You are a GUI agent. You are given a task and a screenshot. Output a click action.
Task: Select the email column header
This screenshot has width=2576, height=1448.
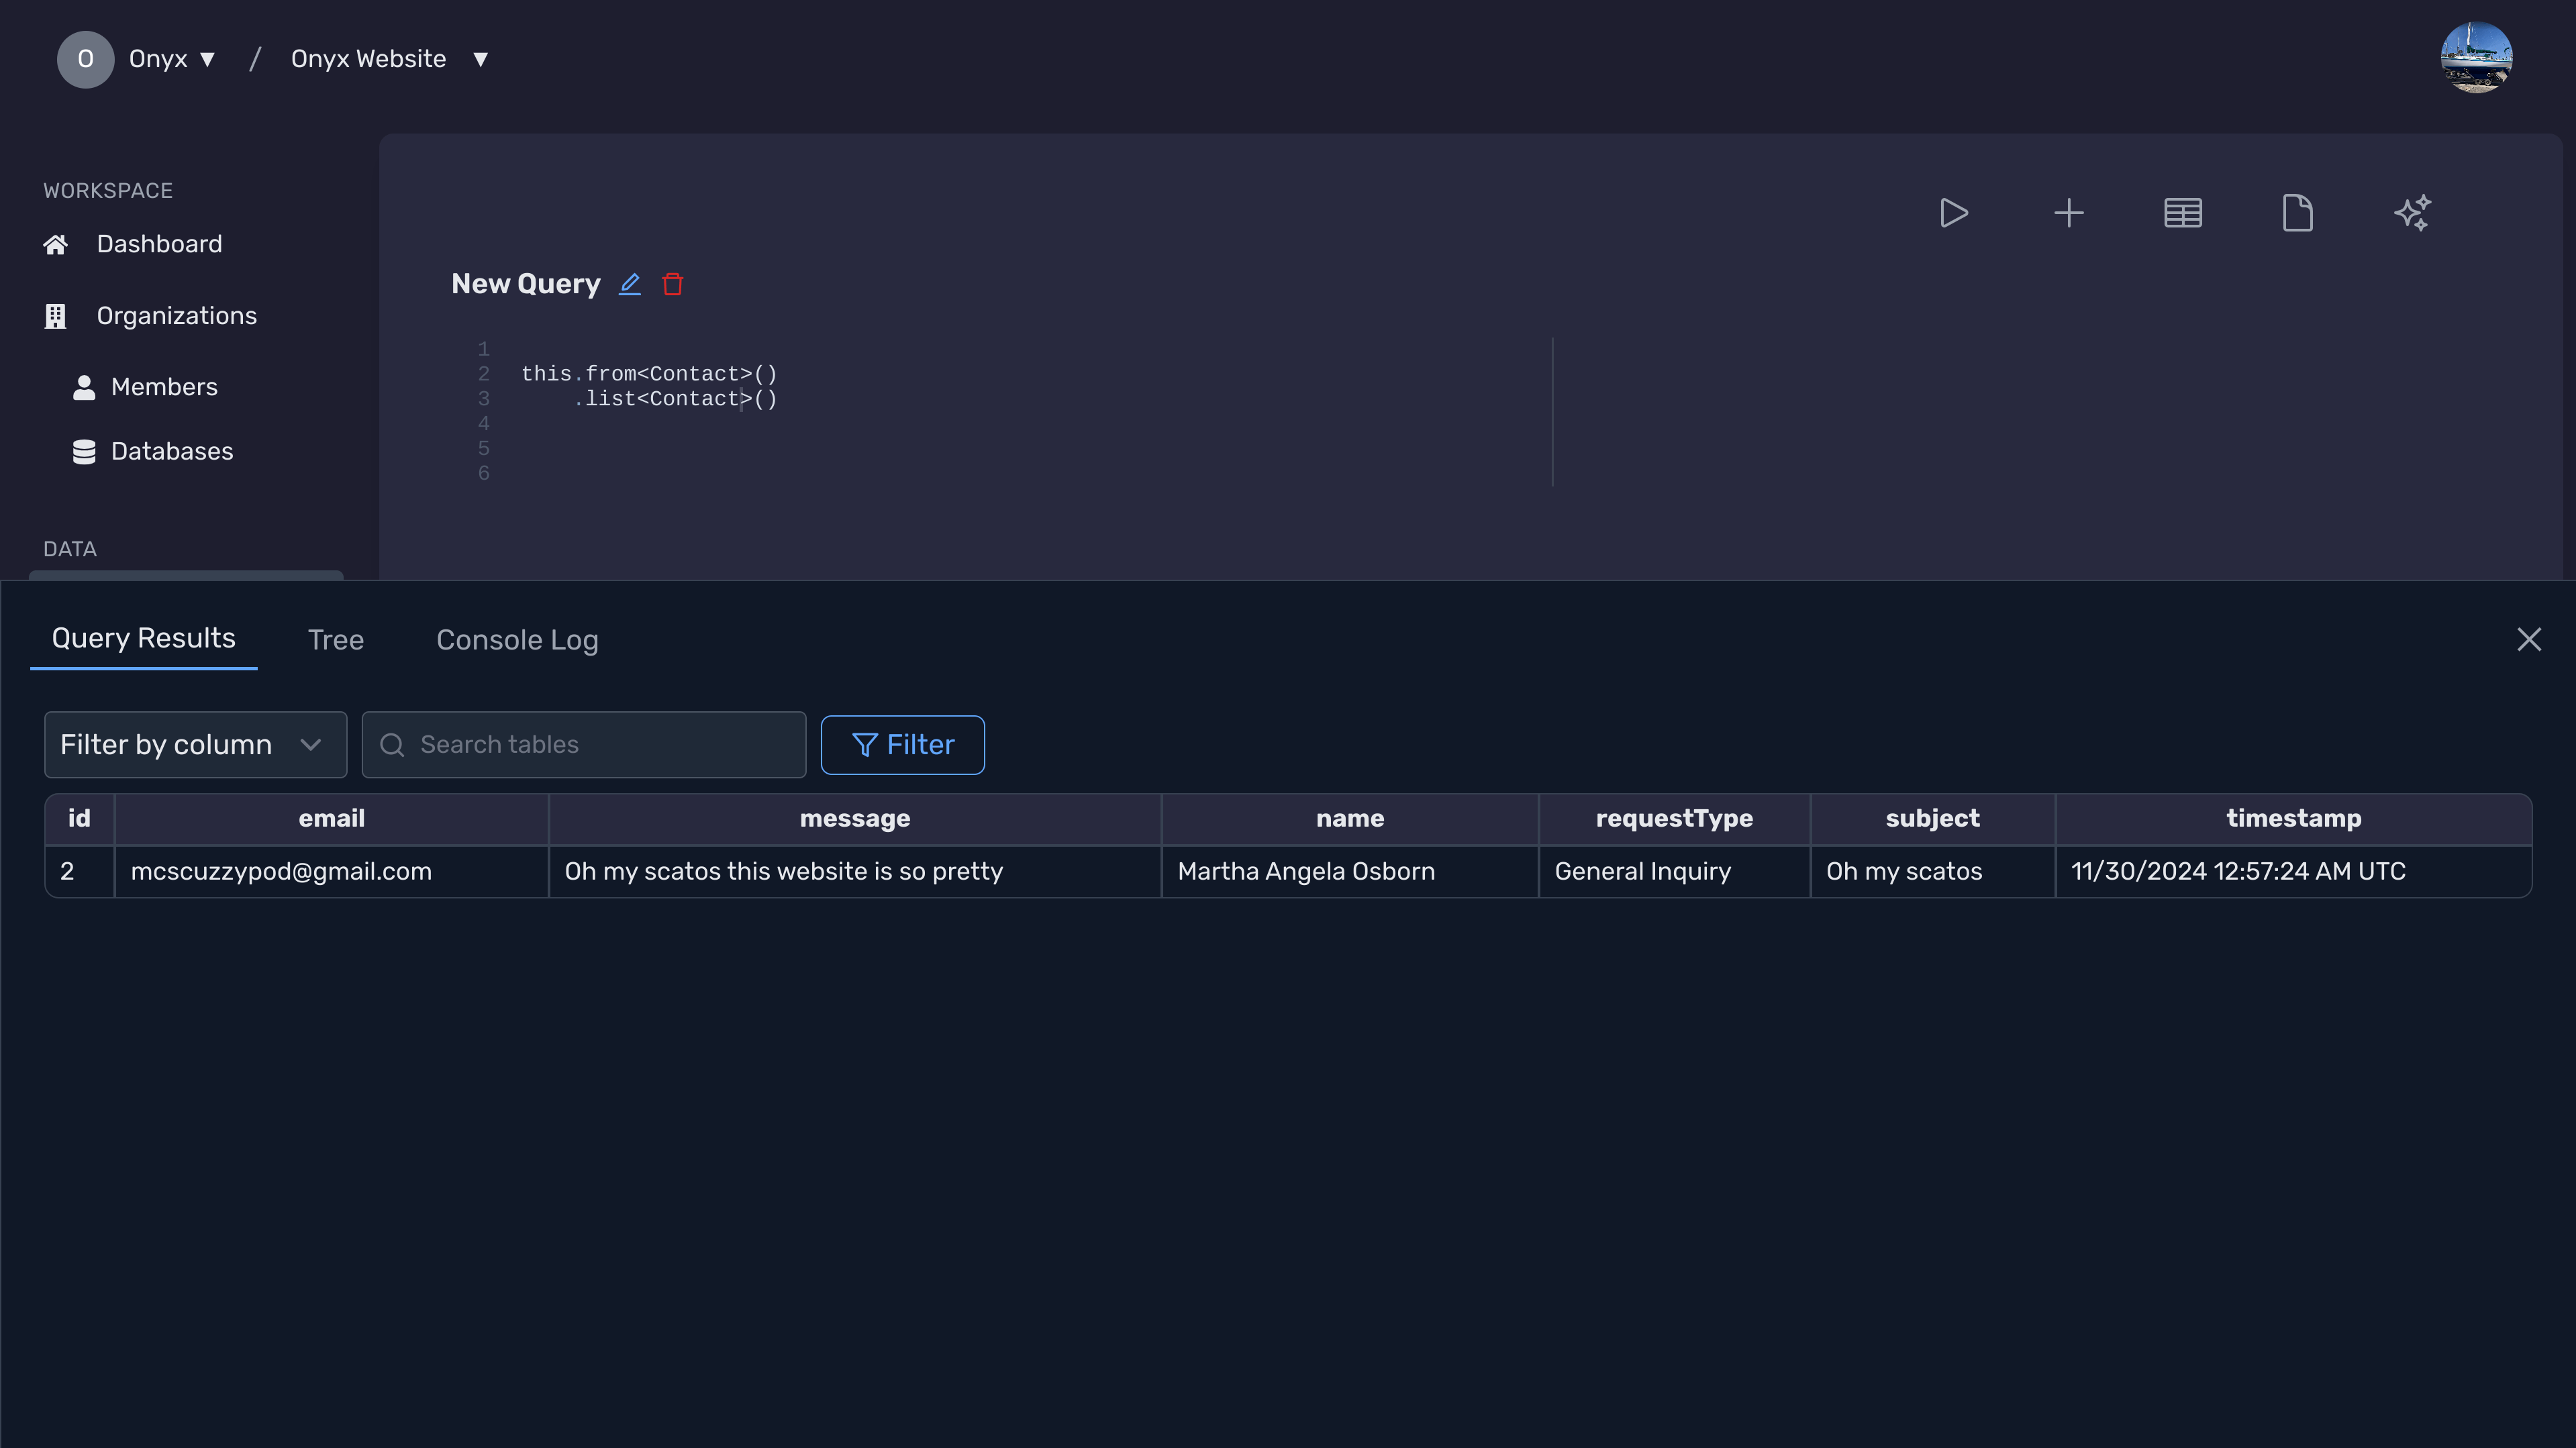click(x=331, y=819)
